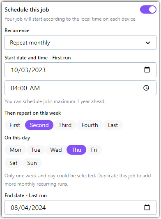Select the Second week option
This screenshot has height=219, width=161.
39,125
